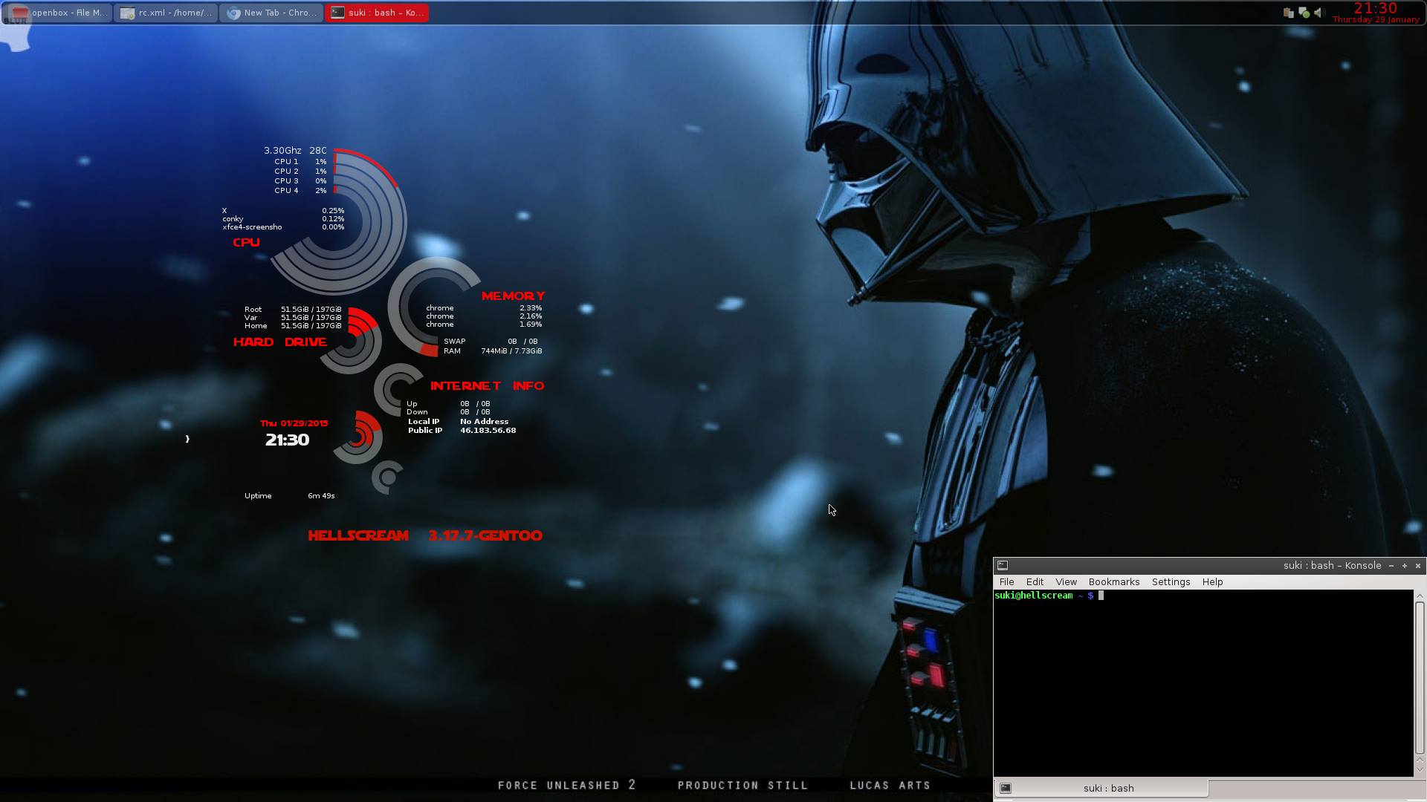
Task: Click the network status tray icon
Action: pos(1304,13)
